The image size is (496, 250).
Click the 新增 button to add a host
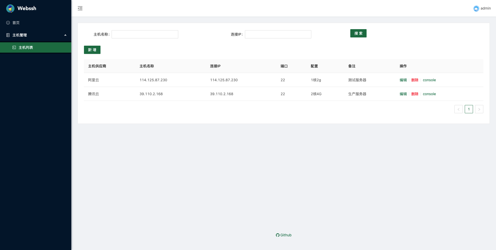(x=92, y=50)
